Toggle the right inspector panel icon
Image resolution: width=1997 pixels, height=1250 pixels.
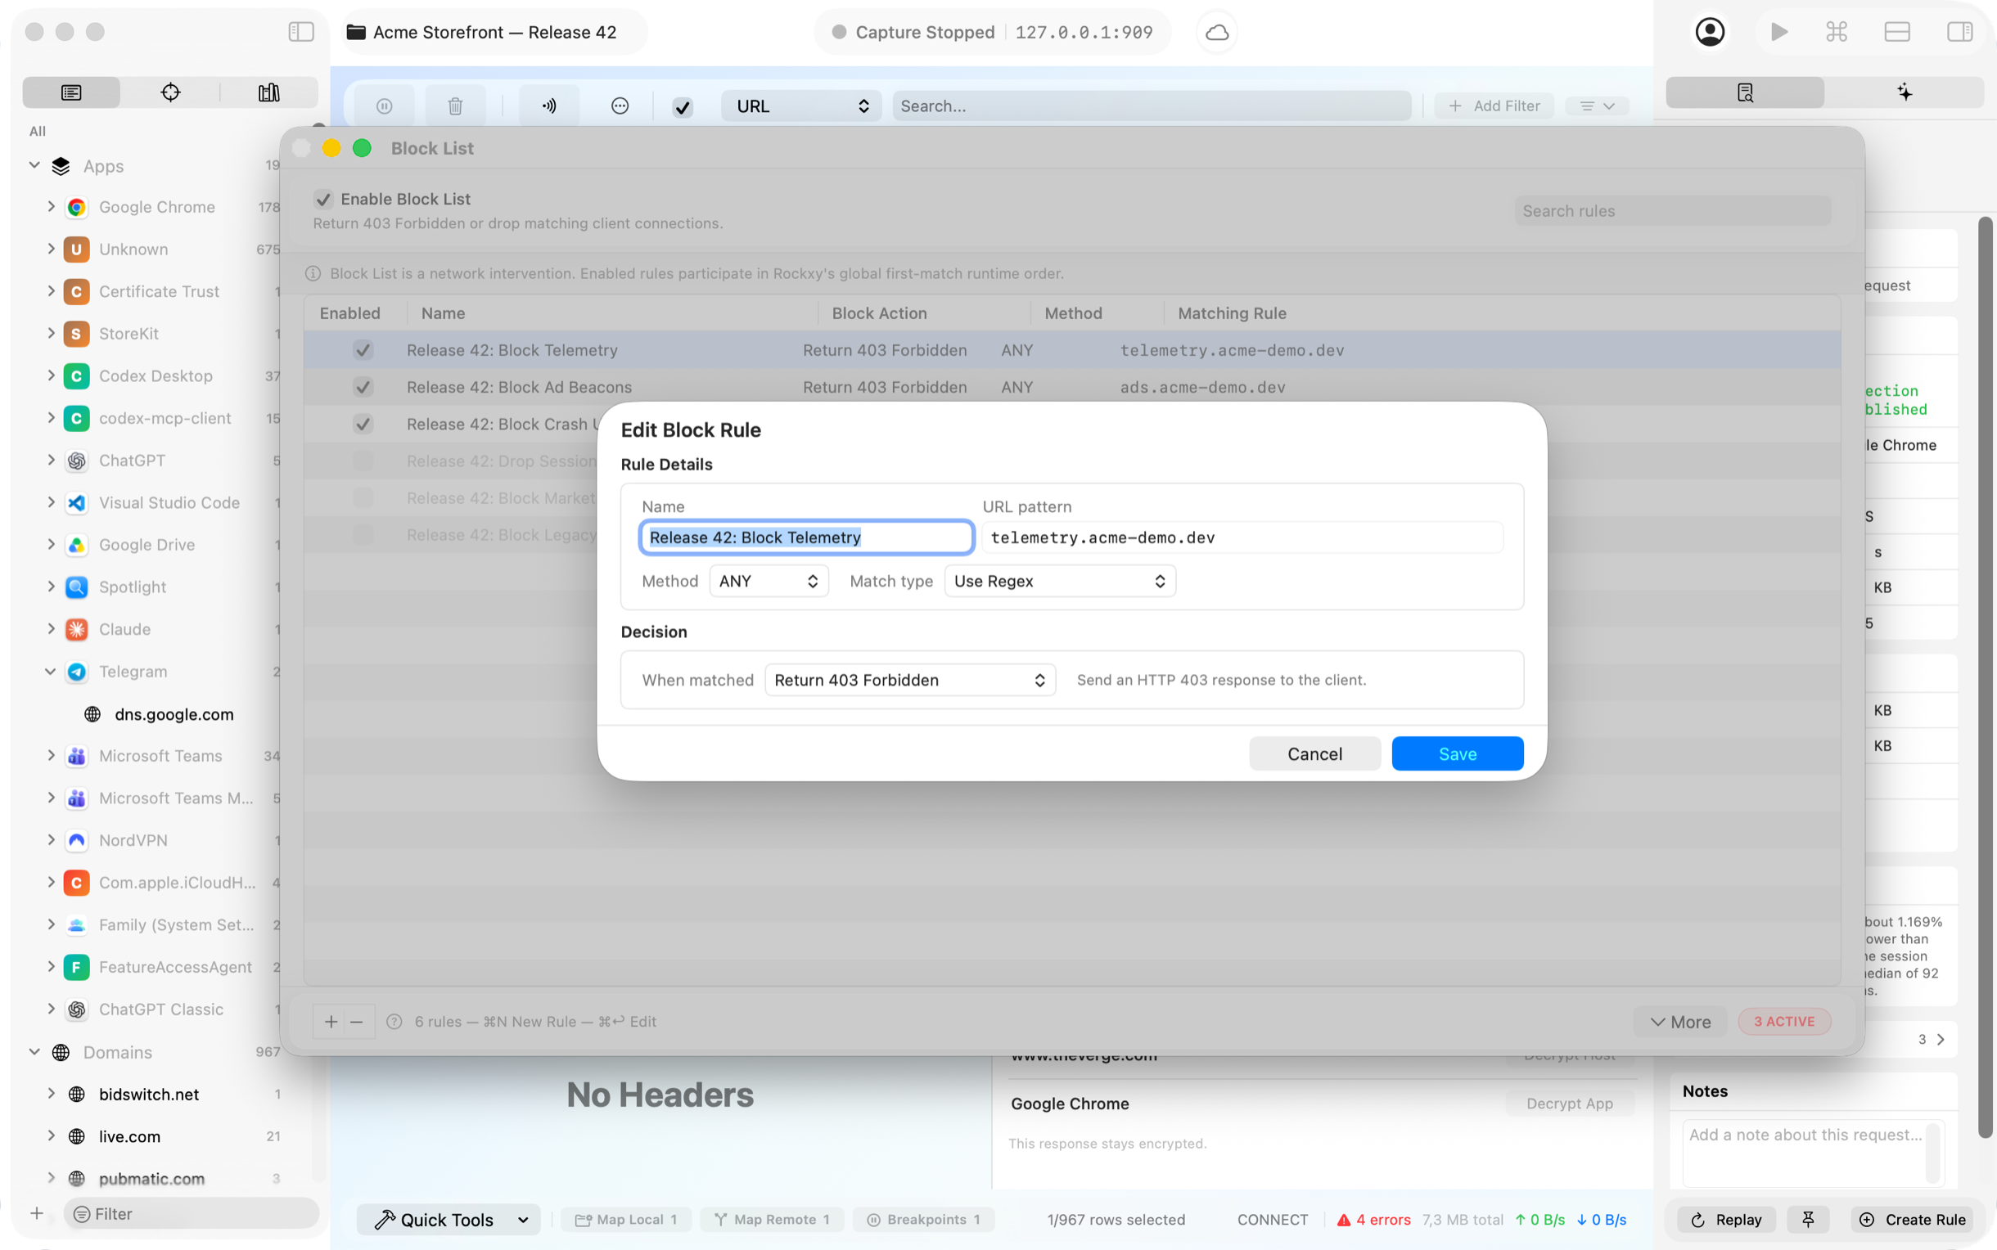(x=1960, y=31)
